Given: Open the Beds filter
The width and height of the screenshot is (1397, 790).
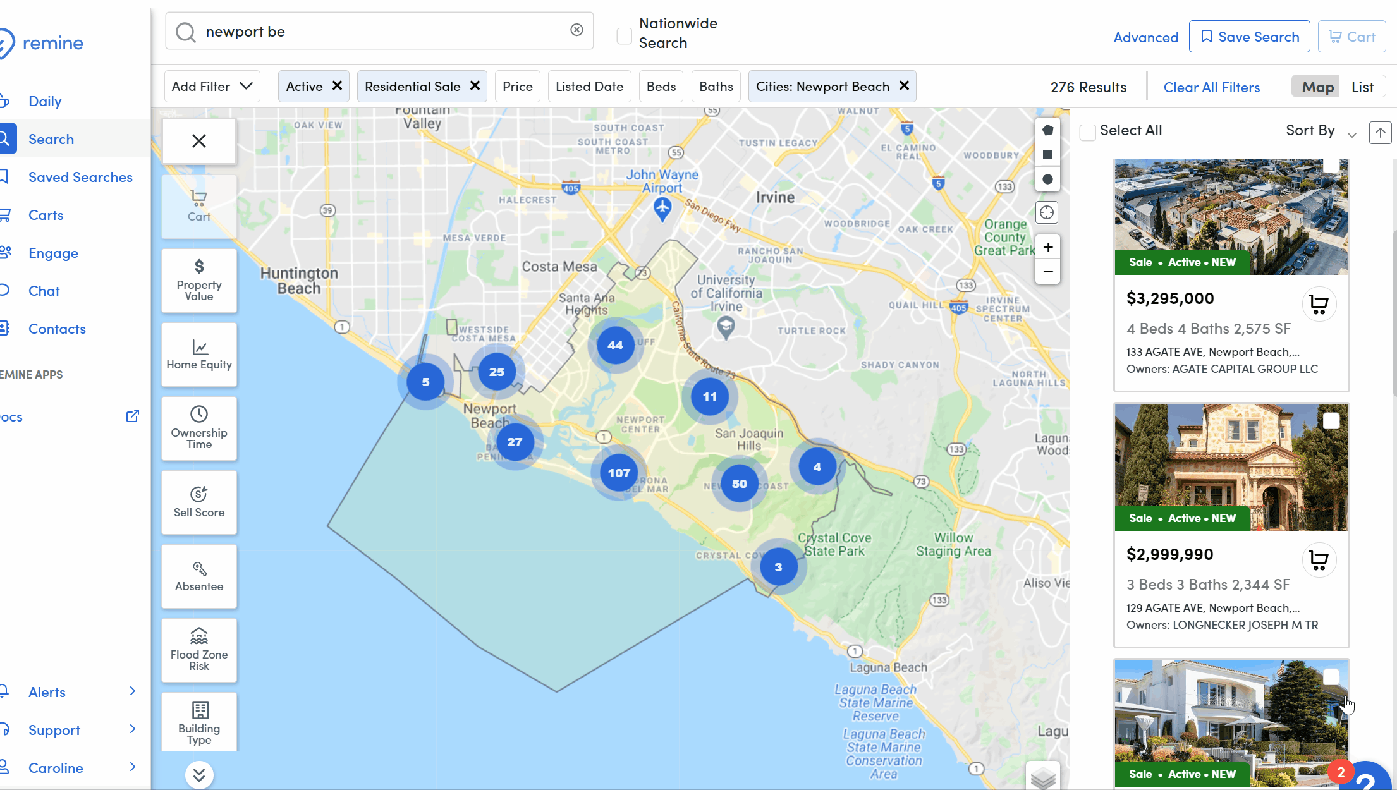Looking at the screenshot, I should (661, 86).
